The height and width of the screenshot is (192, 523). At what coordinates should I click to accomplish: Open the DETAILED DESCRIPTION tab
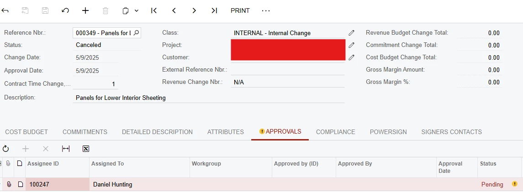click(x=157, y=132)
